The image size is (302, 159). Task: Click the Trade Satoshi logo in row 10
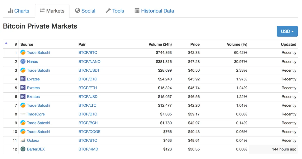23,131
